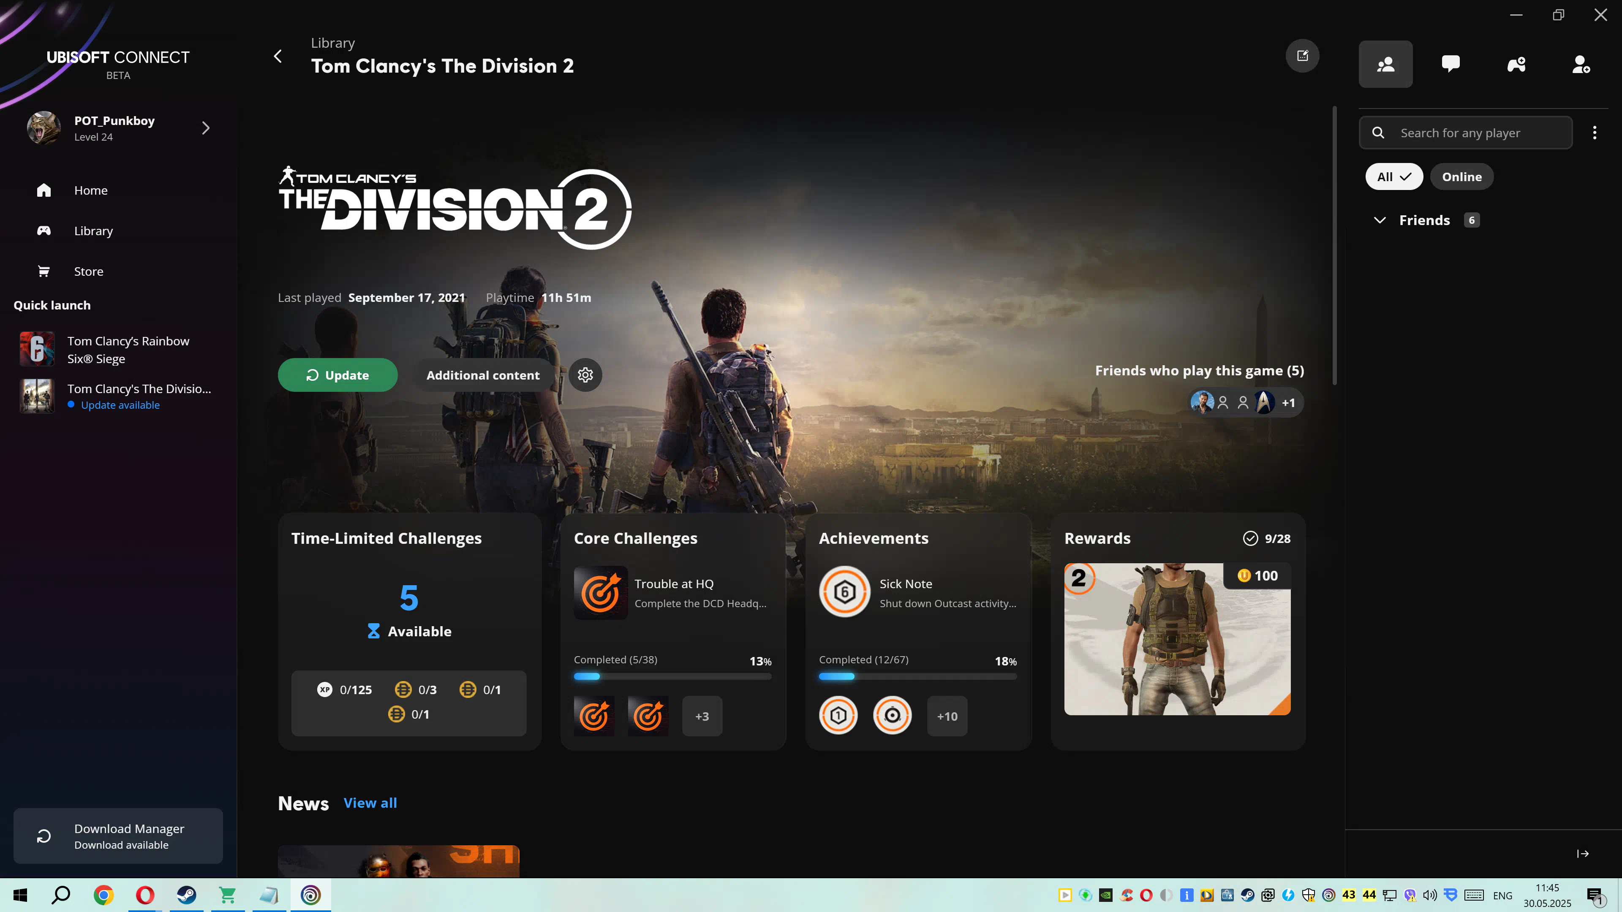This screenshot has height=912, width=1622.
Task: Click the green Update button
Action: click(337, 375)
